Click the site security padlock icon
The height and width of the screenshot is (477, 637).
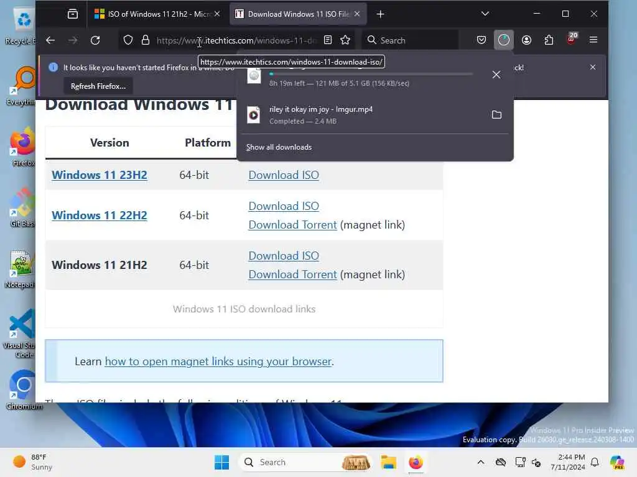[146, 40]
